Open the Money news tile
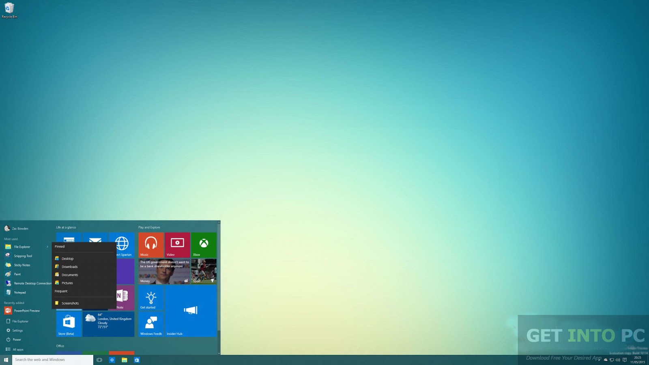The height and width of the screenshot is (365, 649). pos(164,271)
